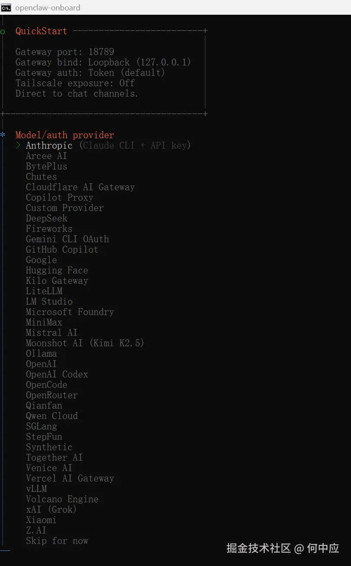Screen dimensions: 351x566
Task: Select the OpenAI provider entry
Action: (41, 364)
